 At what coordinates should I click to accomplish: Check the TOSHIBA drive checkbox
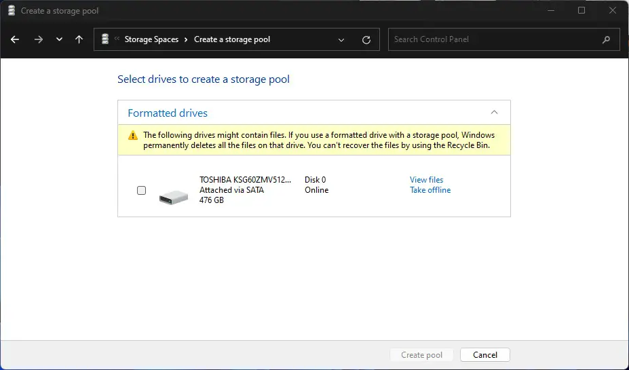(141, 190)
